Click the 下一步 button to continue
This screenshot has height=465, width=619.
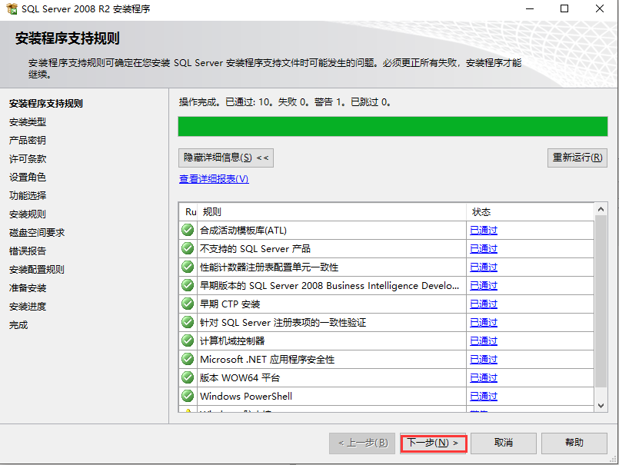pyautogui.click(x=433, y=443)
